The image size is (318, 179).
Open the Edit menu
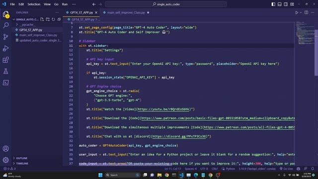pos(21,4)
